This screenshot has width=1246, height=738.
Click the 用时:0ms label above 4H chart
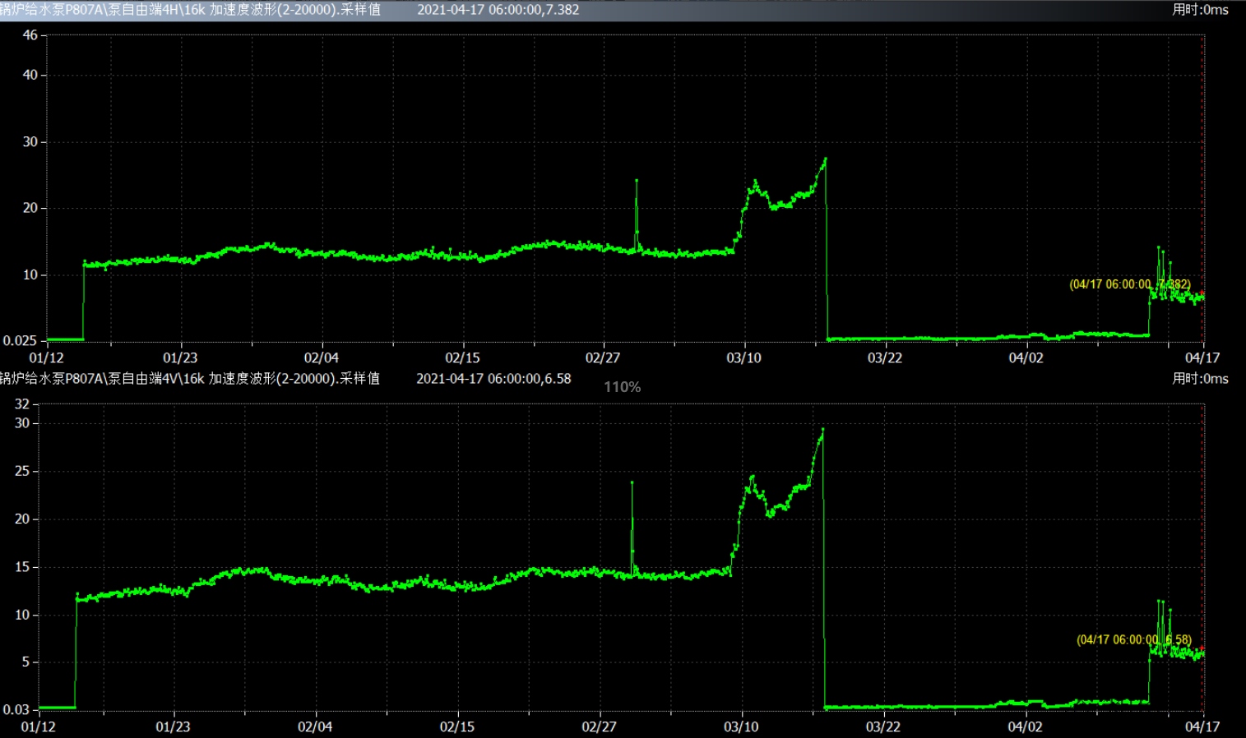[1200, 10]
